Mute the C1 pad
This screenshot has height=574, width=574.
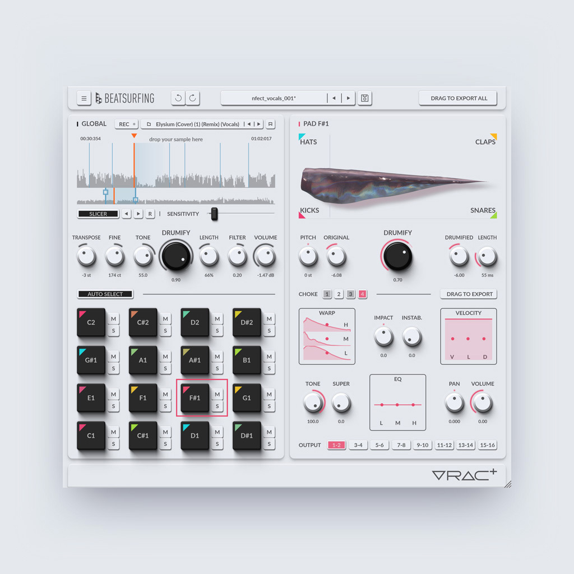(x=113, y=432)
